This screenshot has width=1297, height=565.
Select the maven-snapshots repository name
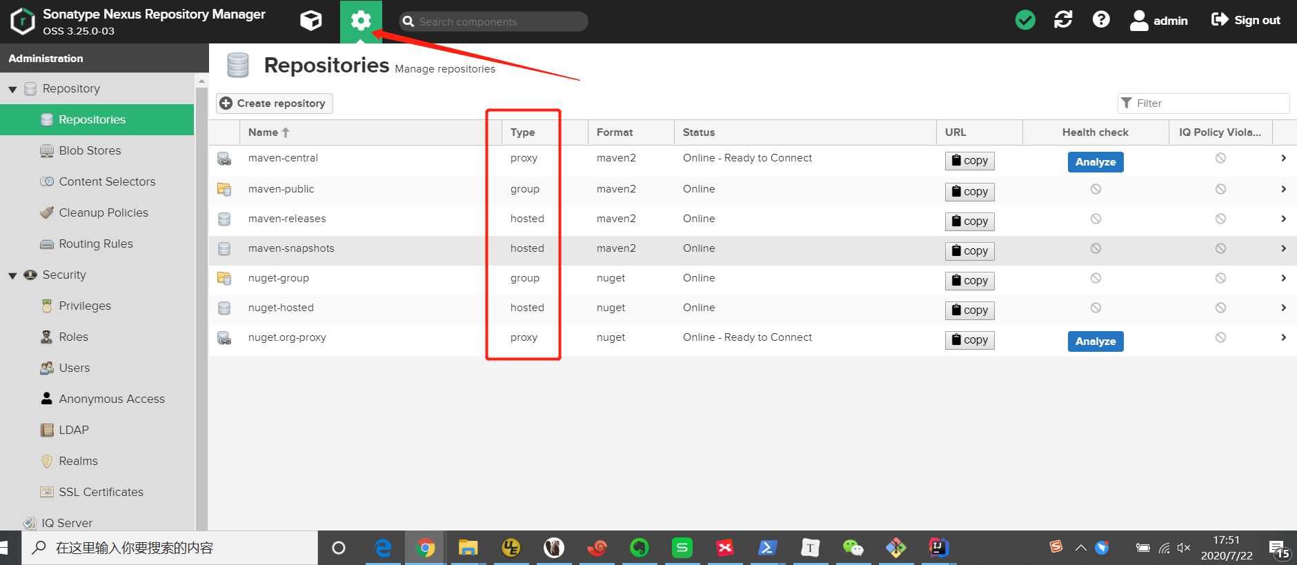coord(291,248)
